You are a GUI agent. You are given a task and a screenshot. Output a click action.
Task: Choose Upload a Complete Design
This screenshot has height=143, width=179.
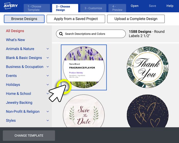point(136,19)
